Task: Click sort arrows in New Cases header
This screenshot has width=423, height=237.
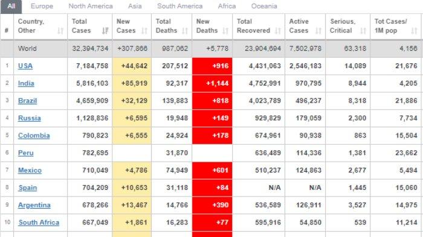Action: click(x=144, y=31)
